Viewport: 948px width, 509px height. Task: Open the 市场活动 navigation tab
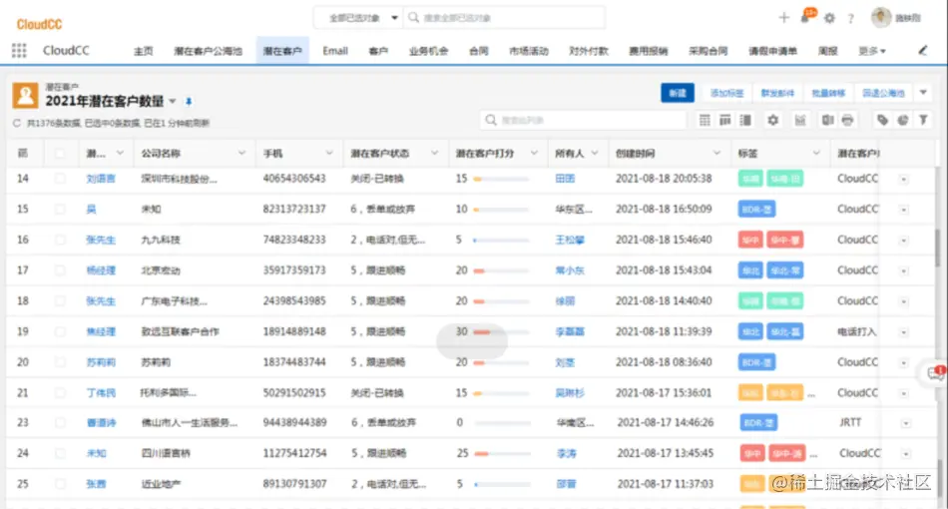pyautogui.click(x=529, y=51)
